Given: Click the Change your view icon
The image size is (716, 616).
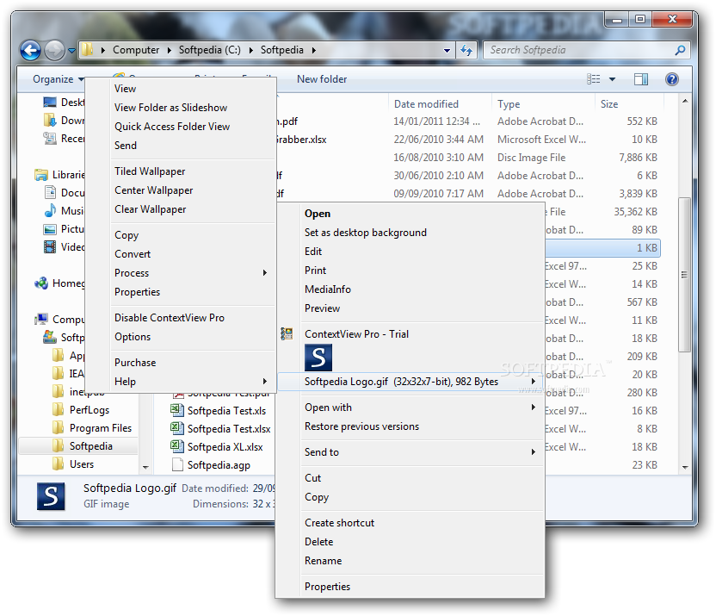Looking at the screenshot, I should (593, 79).
